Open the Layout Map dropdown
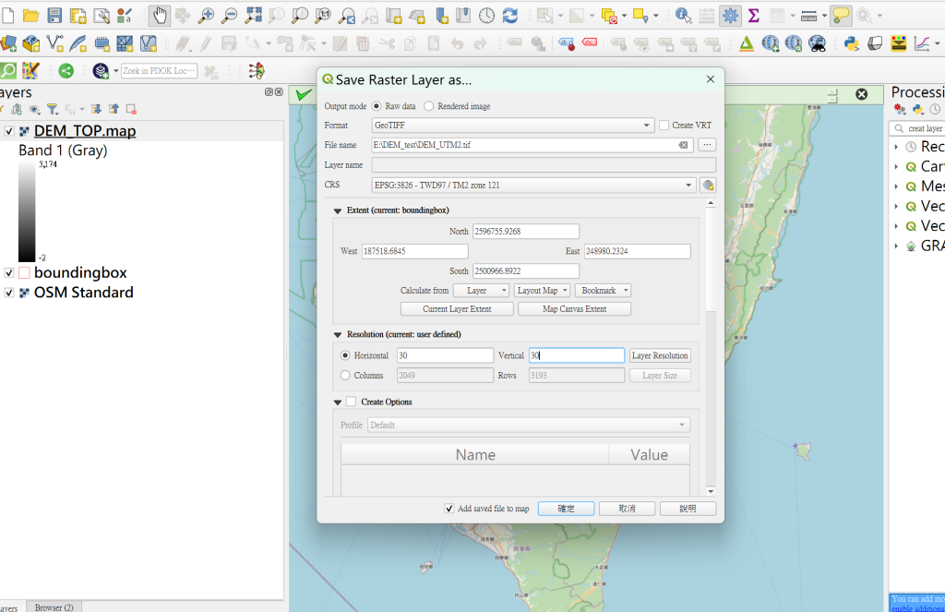The image size is (945, 612). [543, 291]
